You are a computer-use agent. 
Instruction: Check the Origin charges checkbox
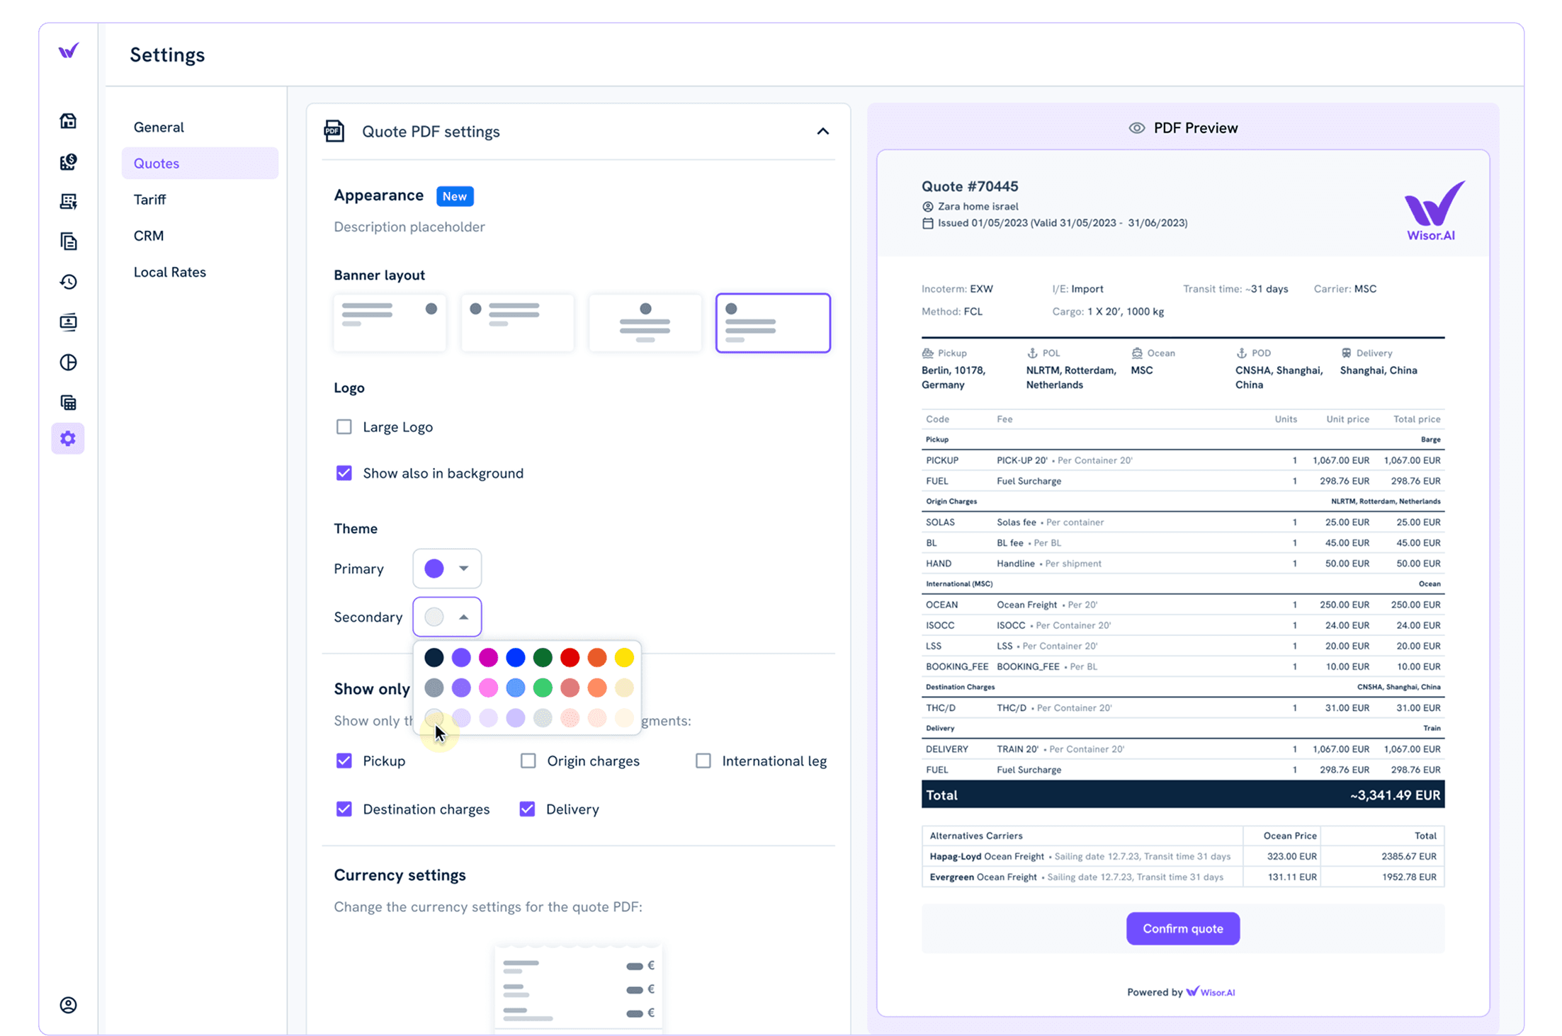[528, 761]
